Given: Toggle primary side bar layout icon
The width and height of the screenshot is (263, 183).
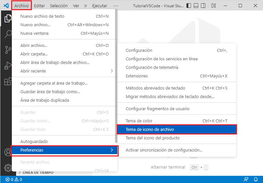Looking at the screenshot, I should coord(189,6).
